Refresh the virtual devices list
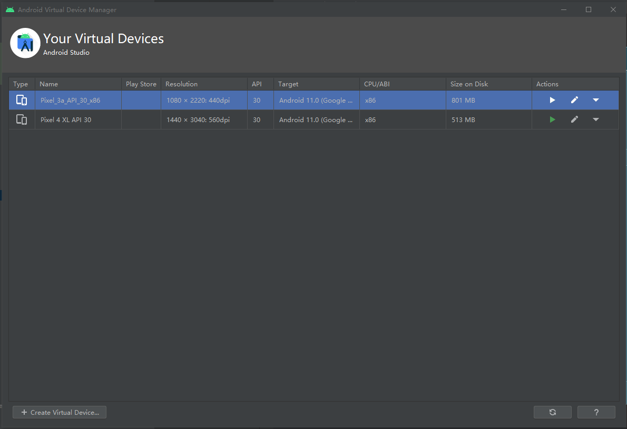 pos(552,412)
